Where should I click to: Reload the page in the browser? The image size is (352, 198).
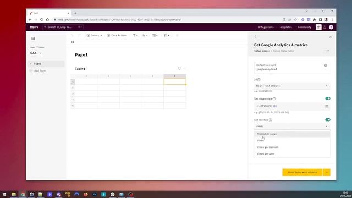click(x=42, y=20)
